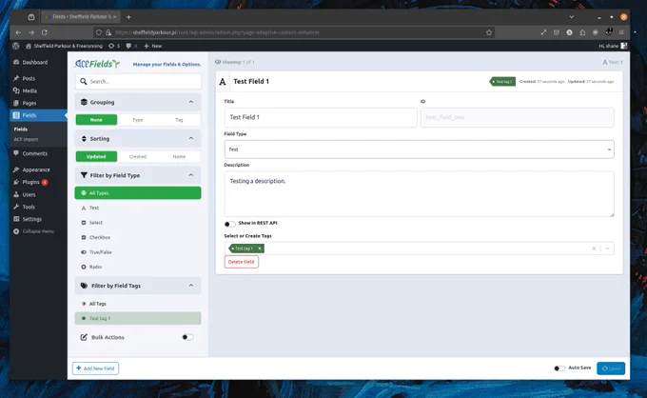Collapse Filter by Field Type section
Screen dimensions: 647x398
(x=191, y=175)
